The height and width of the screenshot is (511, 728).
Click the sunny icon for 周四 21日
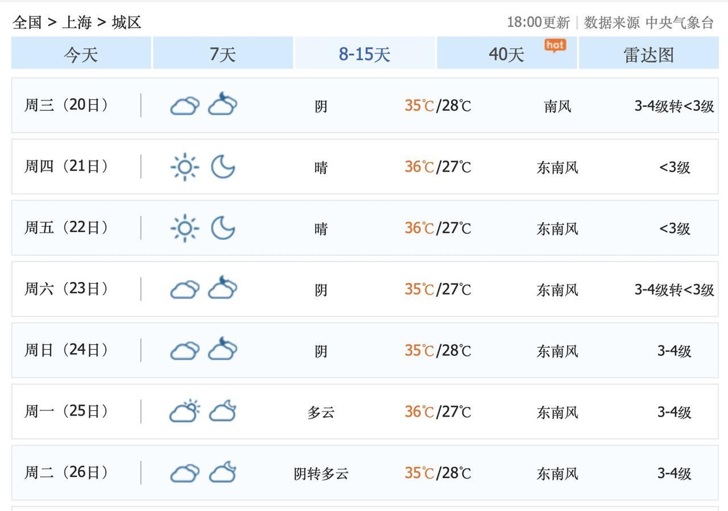click(185, 167)
